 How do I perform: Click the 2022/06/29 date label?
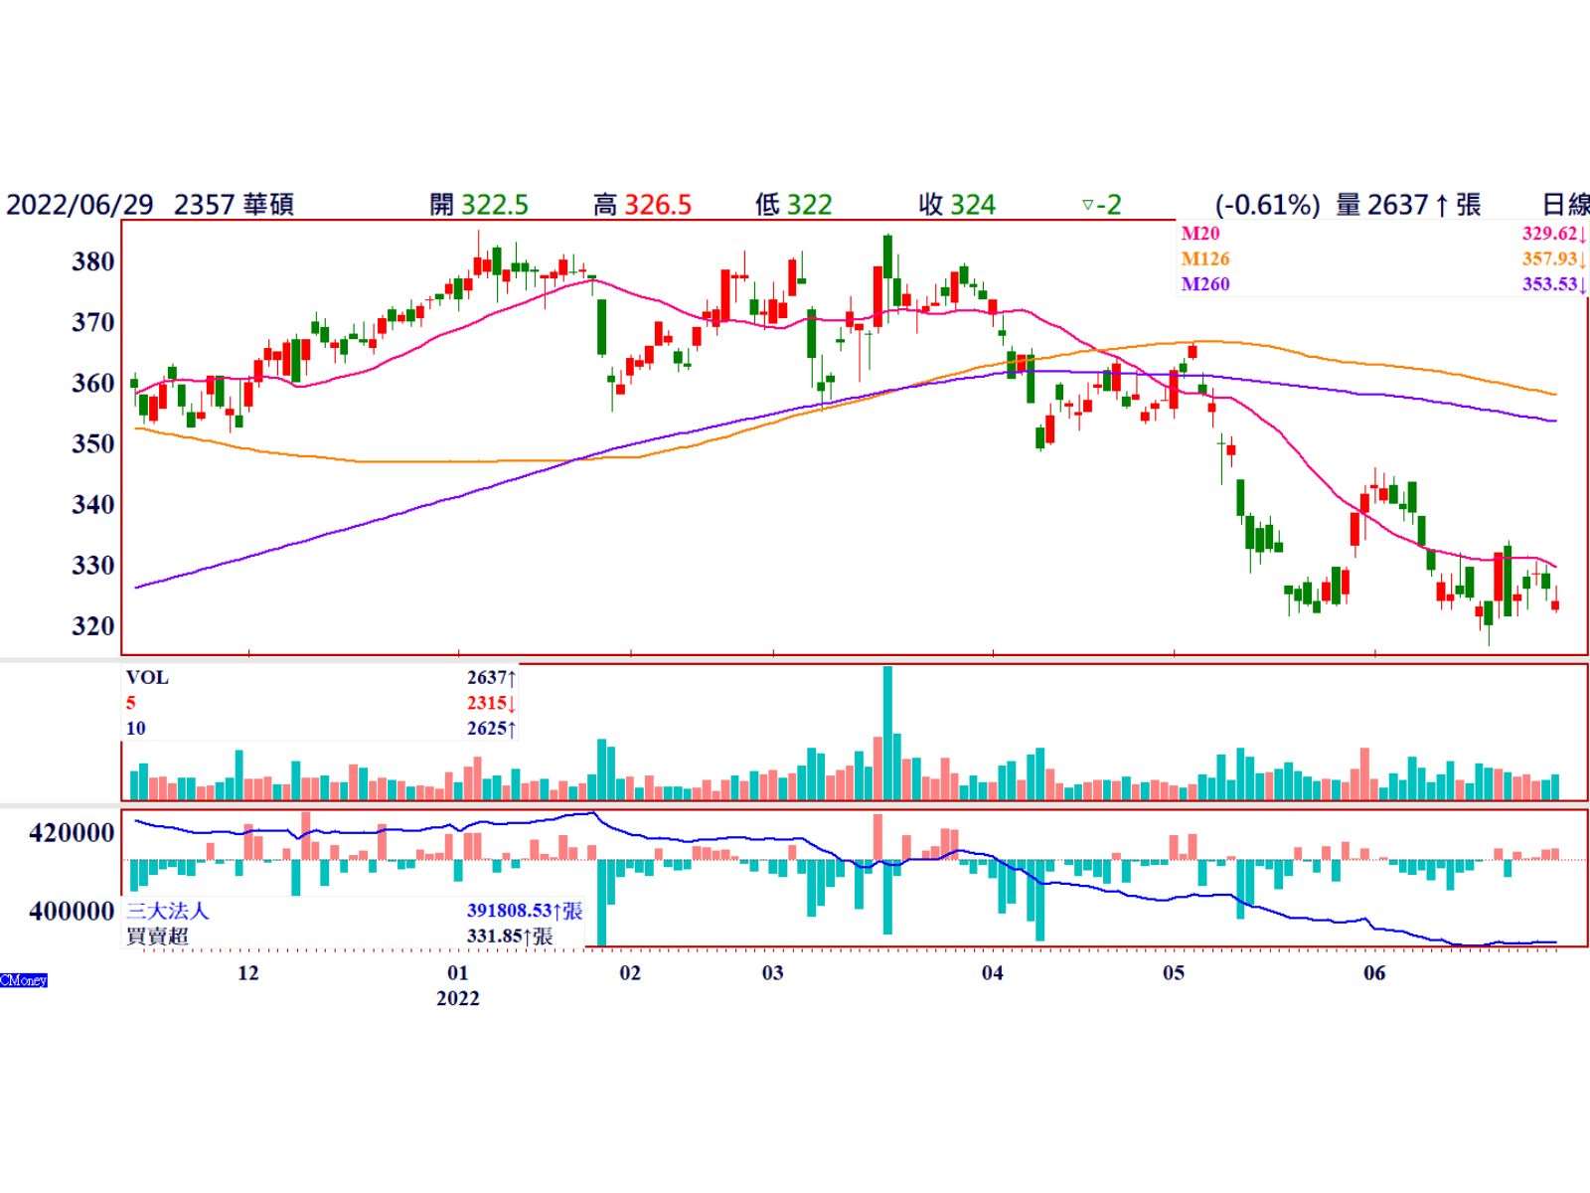79,206
